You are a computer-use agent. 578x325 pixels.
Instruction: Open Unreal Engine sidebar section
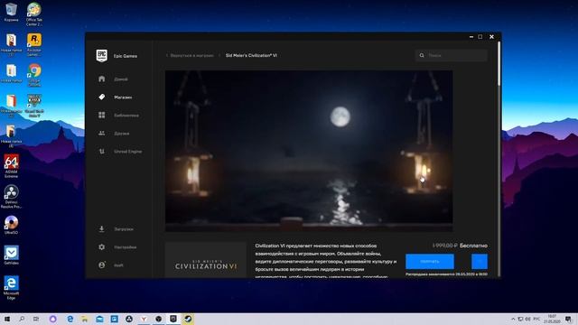point(119,152)
